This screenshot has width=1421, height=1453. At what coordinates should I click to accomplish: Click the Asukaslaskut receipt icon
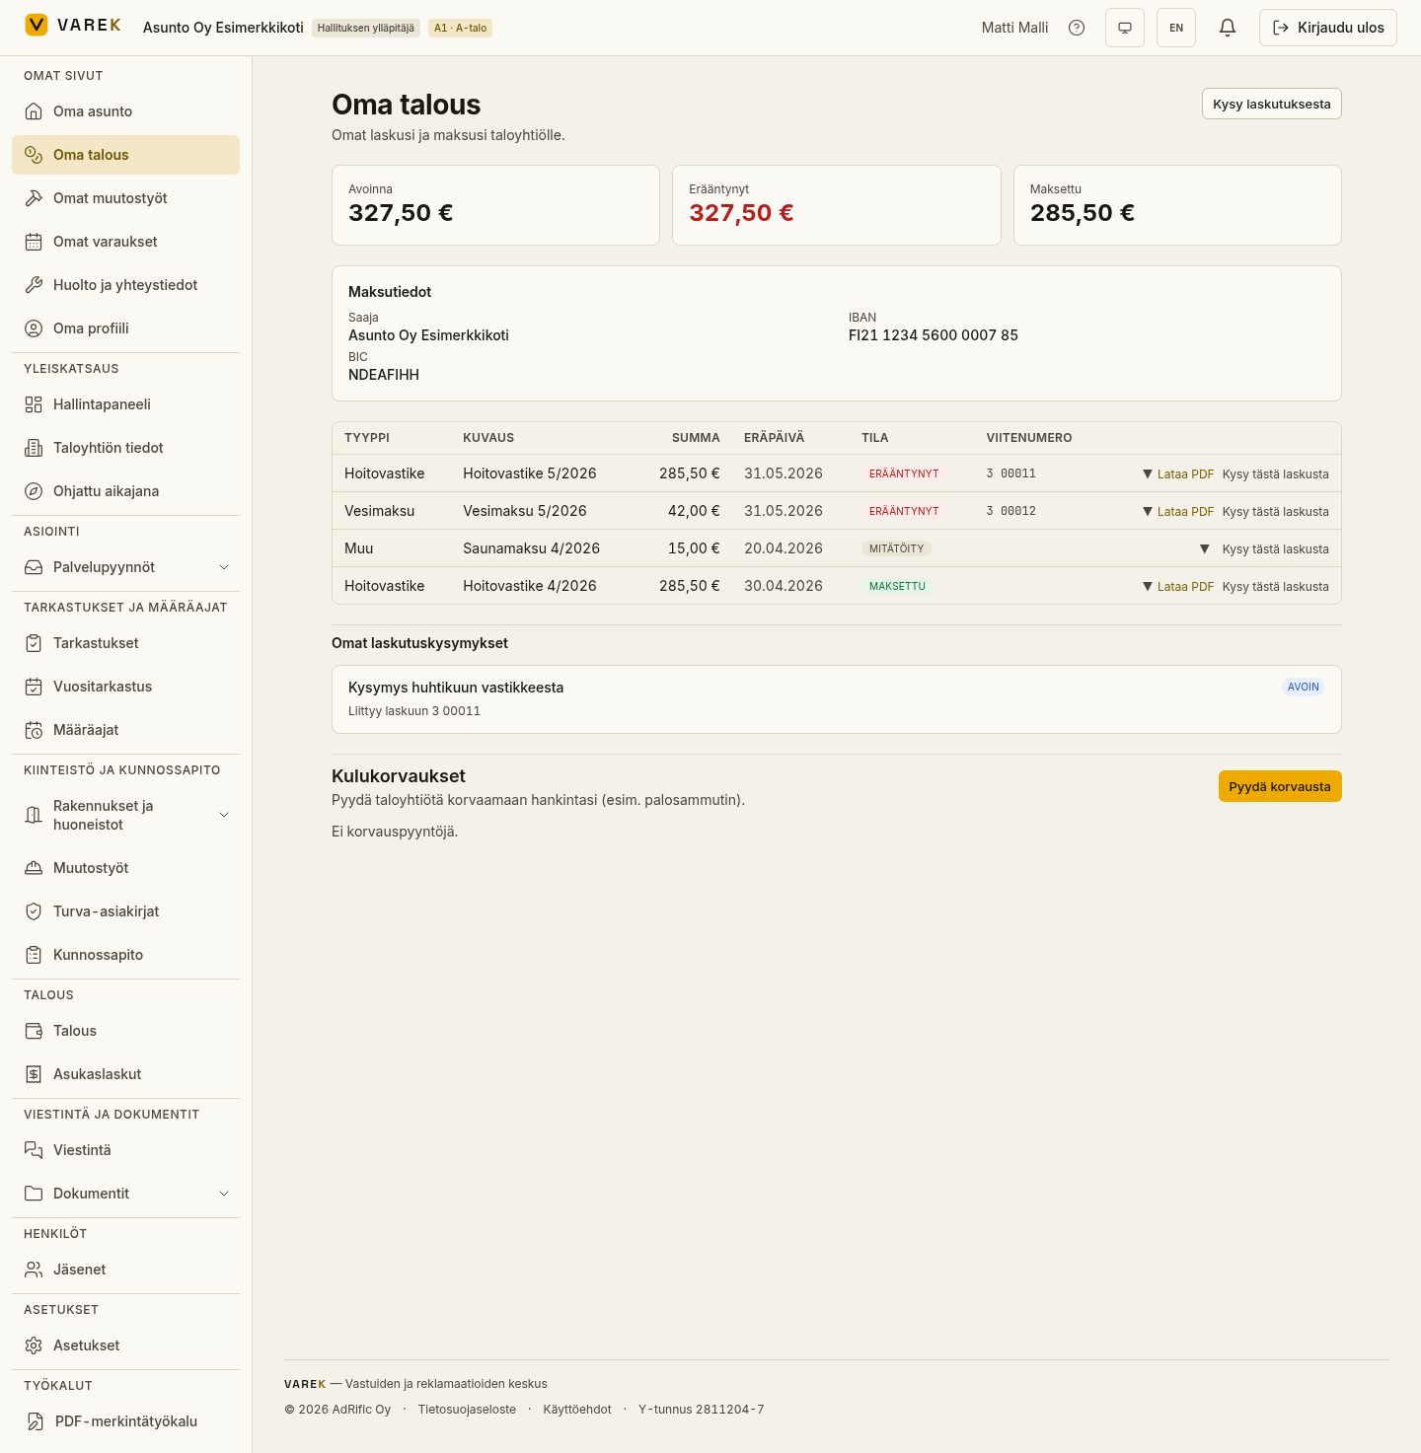click(34, 1074)
